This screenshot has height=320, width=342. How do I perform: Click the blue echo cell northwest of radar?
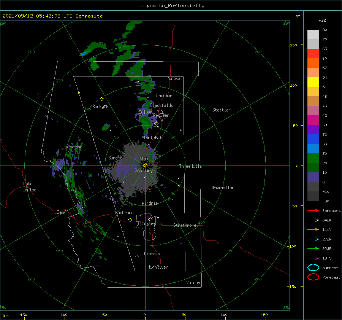tap(84, 53)
